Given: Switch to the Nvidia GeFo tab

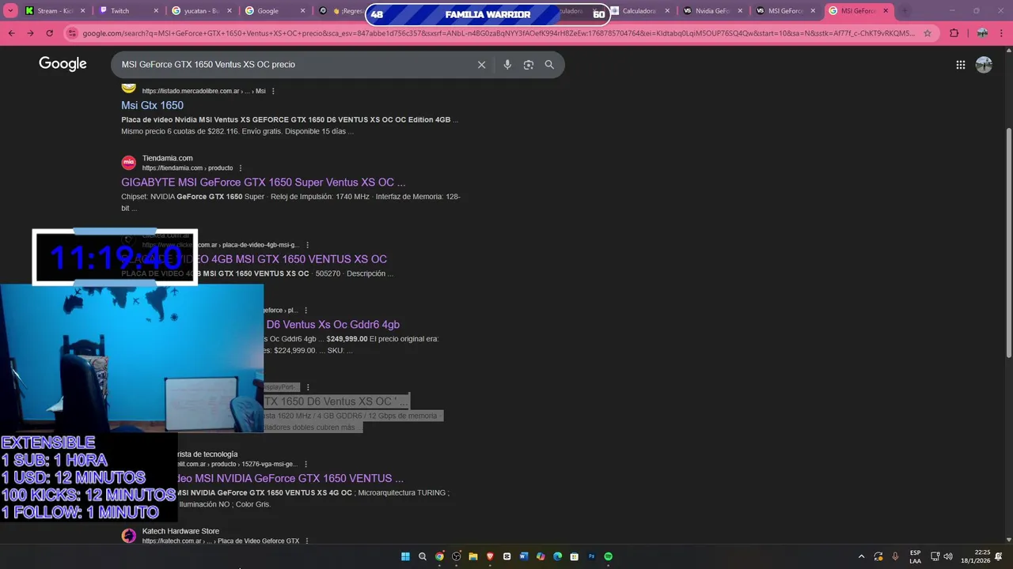Looking at the screenshot, I should tap(712, 11).
